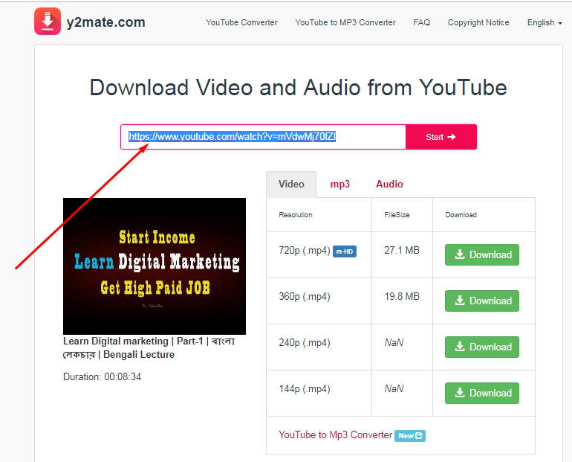Click the y2mate.com site name
This screenshot has height=462, width=572.
pos(105,22)
